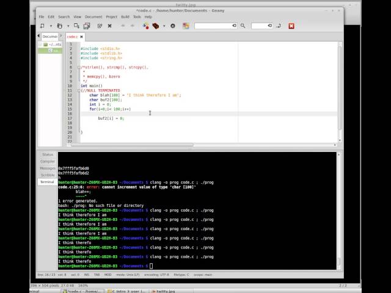
Task: Toggle the fold marker on line 6
Action: [x=79, y=67]
